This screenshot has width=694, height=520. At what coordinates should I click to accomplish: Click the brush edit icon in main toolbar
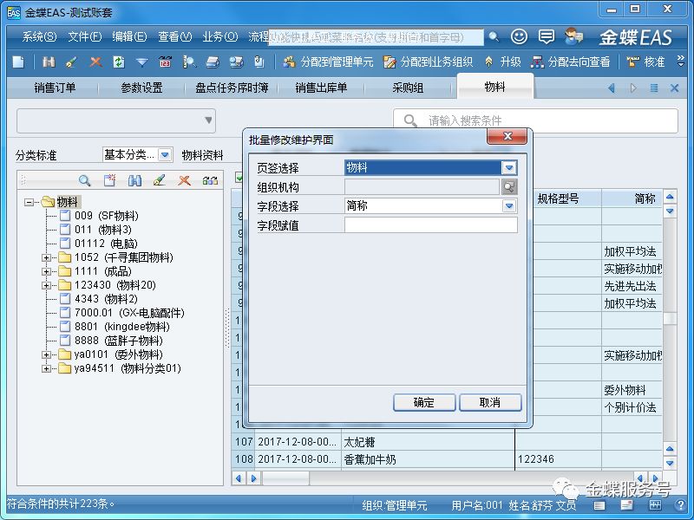pos(71,62)
